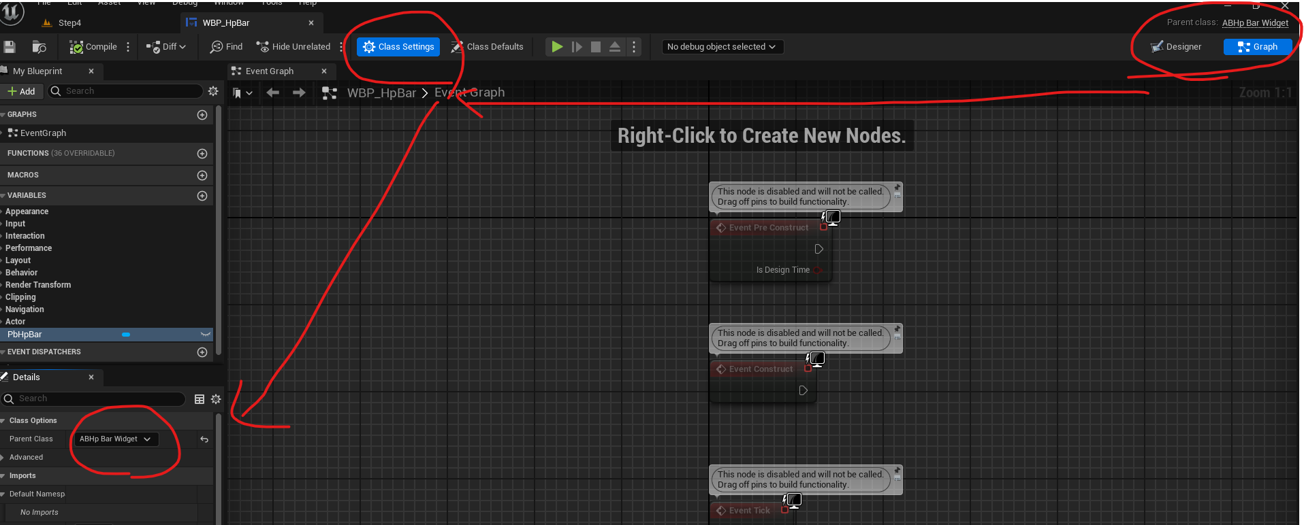Stop the play session
This screenshot has width=1304, height=525.
596,47
